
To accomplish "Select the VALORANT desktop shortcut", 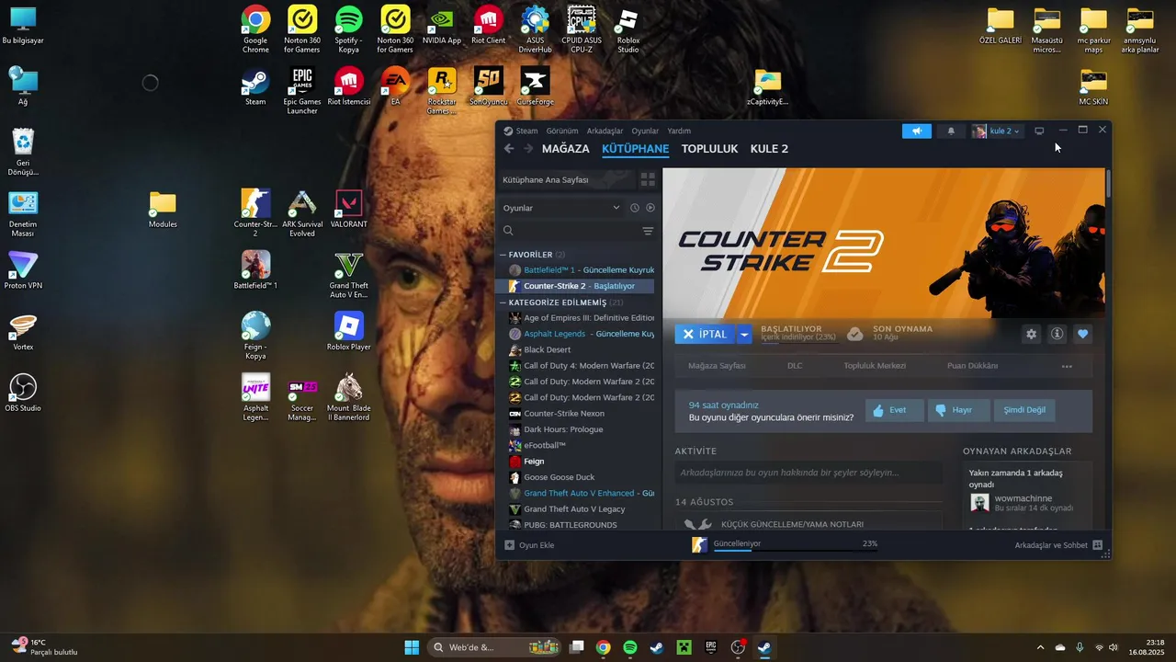I will pyautogui.click(x=349, y=209).
